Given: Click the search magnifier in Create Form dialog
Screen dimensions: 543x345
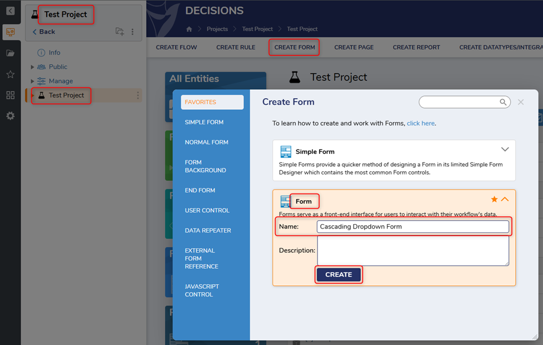Looking at the screenshot, I should 503,102.
